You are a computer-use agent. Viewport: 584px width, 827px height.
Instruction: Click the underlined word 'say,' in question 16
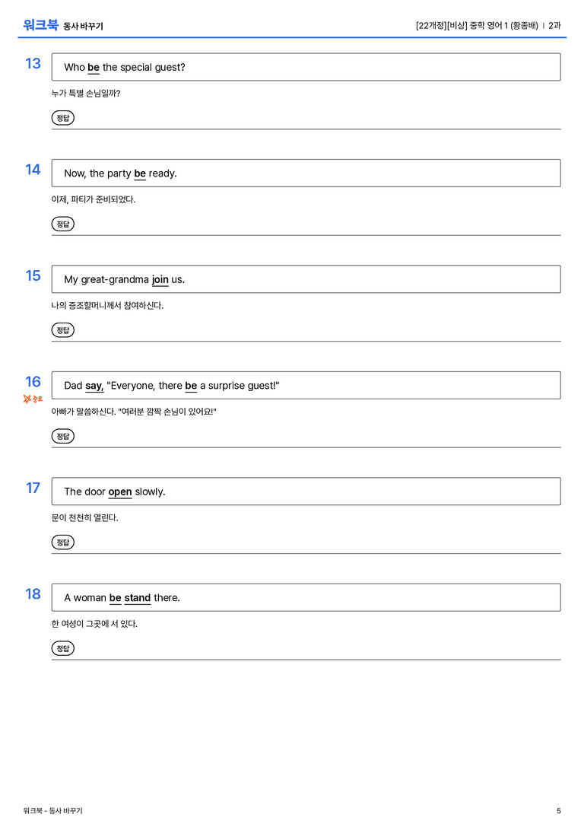[94, 386]
